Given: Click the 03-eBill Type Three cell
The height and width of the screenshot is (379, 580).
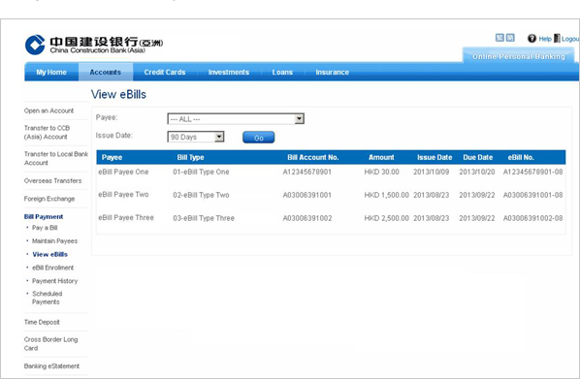Looking at the screenshot, I should pos(204,218).
